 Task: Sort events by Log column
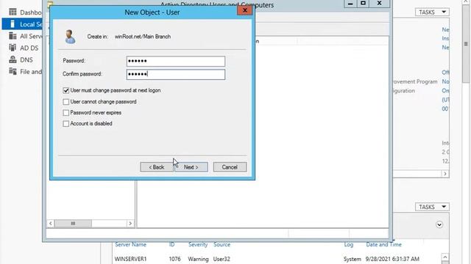point(348,244)
